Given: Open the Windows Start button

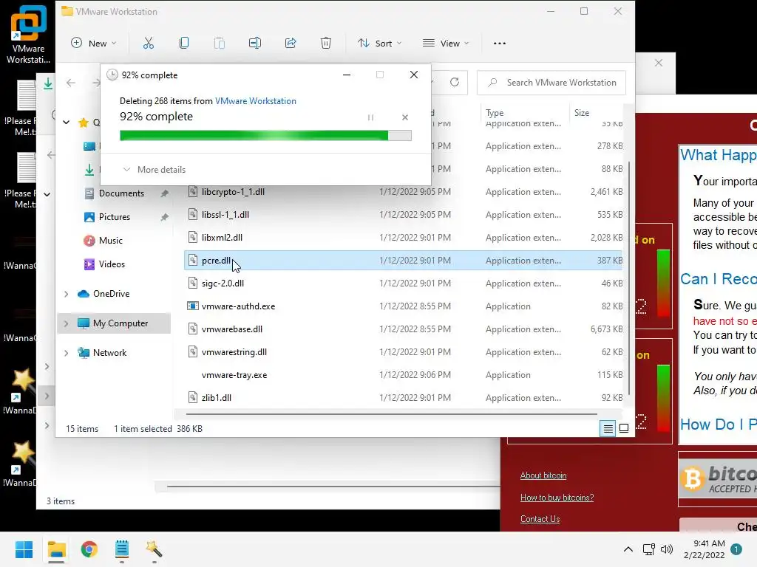Looking at the screenshot, I should 24,549.
